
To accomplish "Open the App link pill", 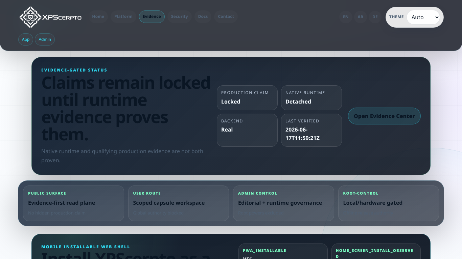I will [26, 39].
